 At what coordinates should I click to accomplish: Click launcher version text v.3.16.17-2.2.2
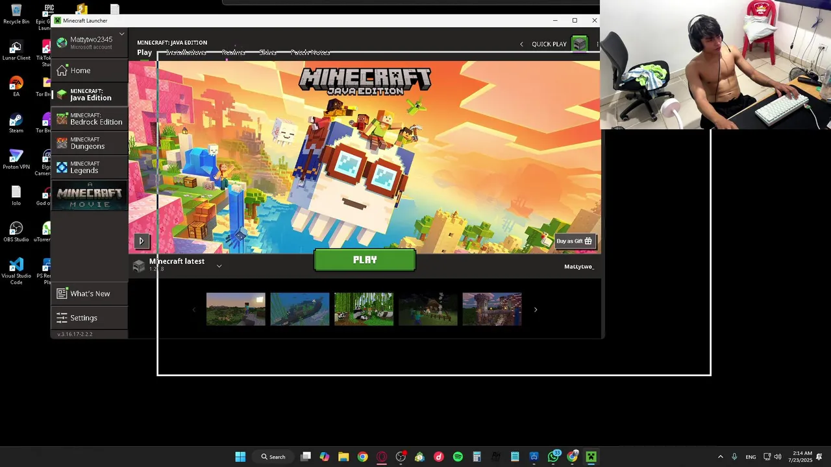pyautogui.click(x=75, y=334)
